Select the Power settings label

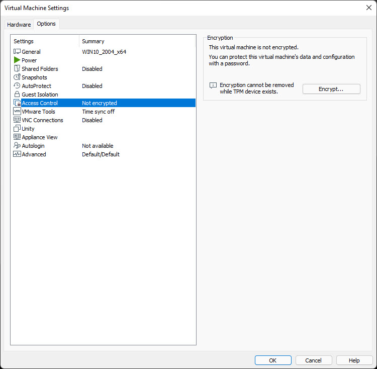[29, 60]
